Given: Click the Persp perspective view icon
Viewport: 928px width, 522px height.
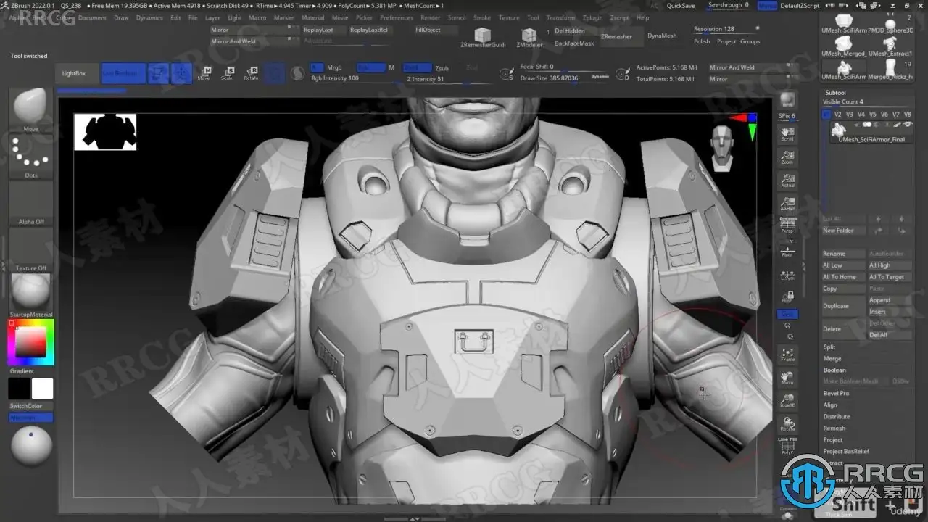Looking at the screenshot, I should 787,225.
